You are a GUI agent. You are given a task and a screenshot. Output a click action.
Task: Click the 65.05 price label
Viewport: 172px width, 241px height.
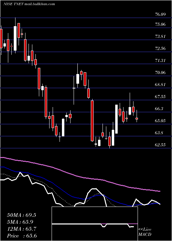tap(161, 120)
